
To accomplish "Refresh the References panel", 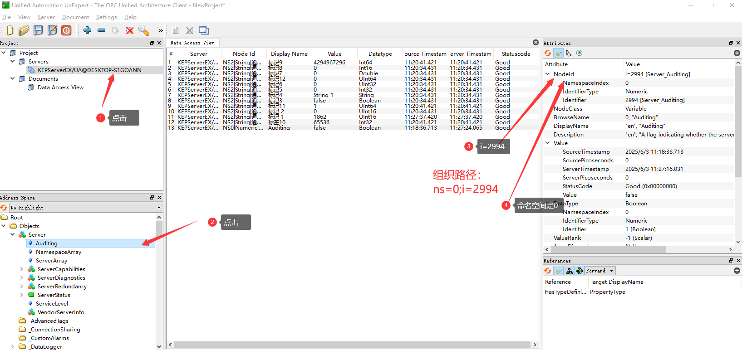I will point(548,271).
